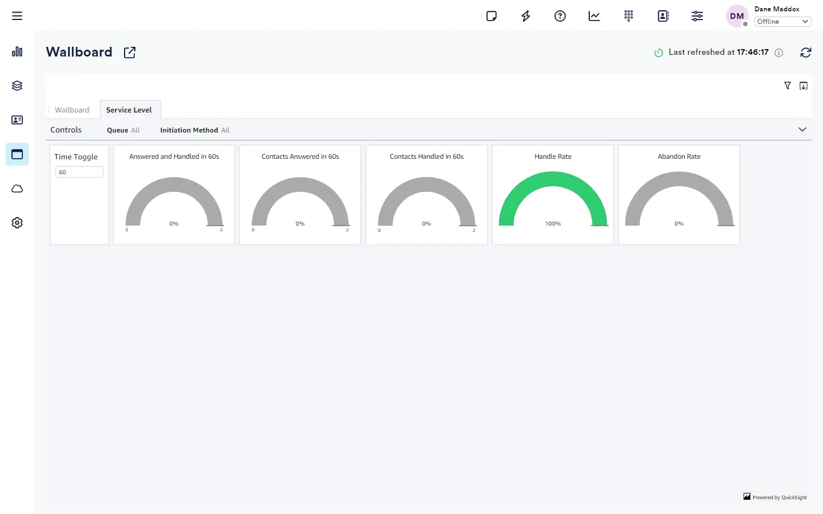The width and height of the screenshot is (823, 514).
Task: Click the cloud icon in sidebar
Action: pyautogui.click(x=17, y=188)
